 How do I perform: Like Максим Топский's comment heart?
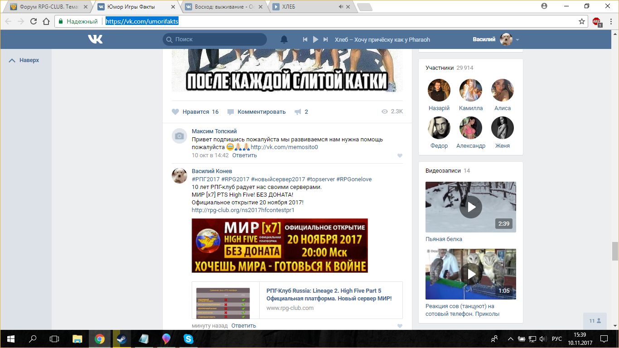pyautogui.click(x=400, y=155)
